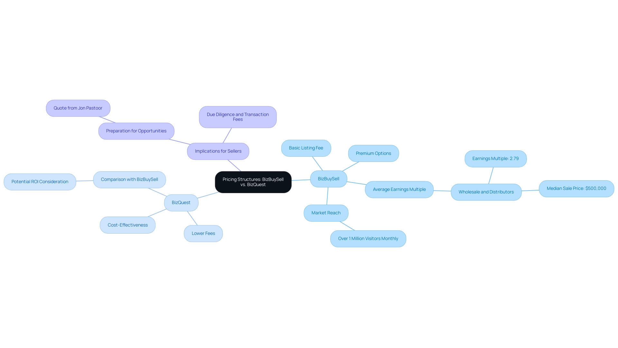This screenshot has height=348, width=618.
Task: Click the Earnings Multiple 2.79 node
Action: coord(495,158)
